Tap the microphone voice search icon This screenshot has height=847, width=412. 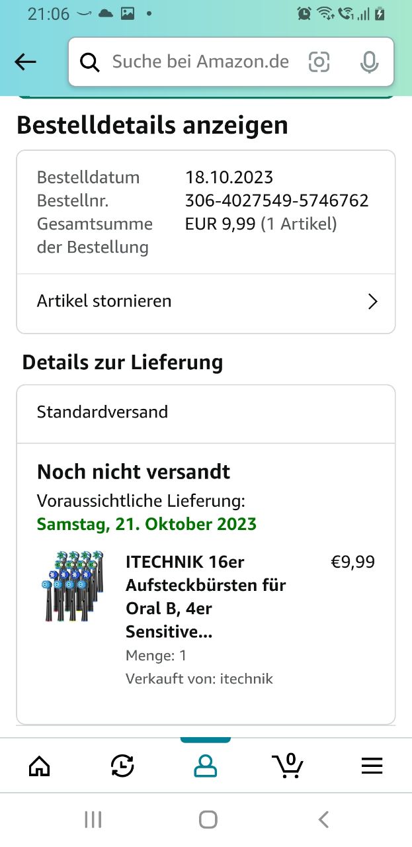click(369, 62)
